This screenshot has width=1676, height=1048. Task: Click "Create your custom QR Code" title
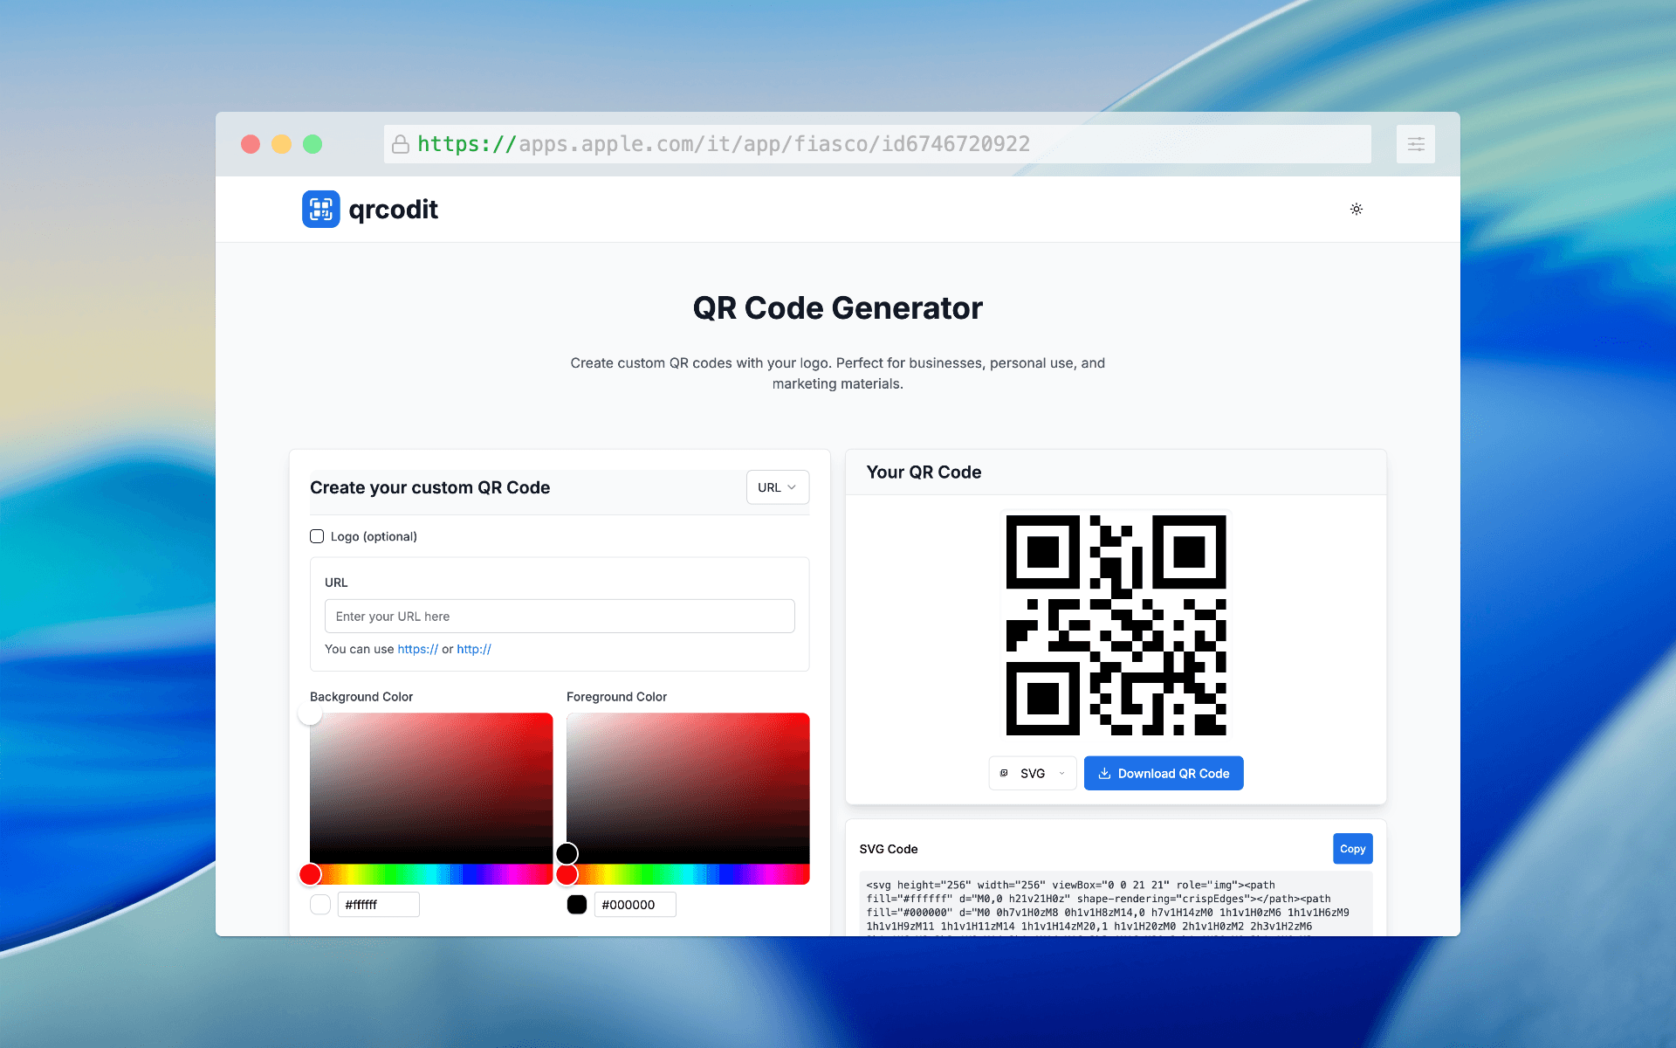[x=429, y=488]
